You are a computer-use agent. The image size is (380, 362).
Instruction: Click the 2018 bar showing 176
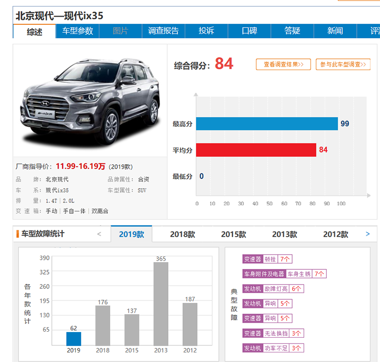[103, 325]
